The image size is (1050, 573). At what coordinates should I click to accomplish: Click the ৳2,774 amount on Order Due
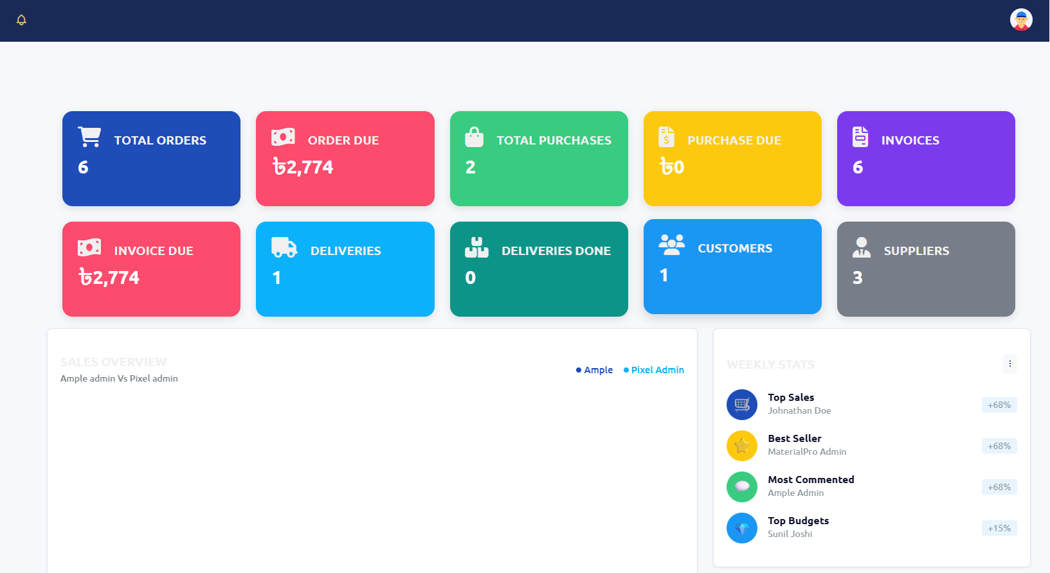(x=303, y=167)
